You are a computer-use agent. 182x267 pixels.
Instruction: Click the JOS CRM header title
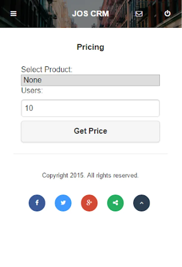click(x=90, y=14)
